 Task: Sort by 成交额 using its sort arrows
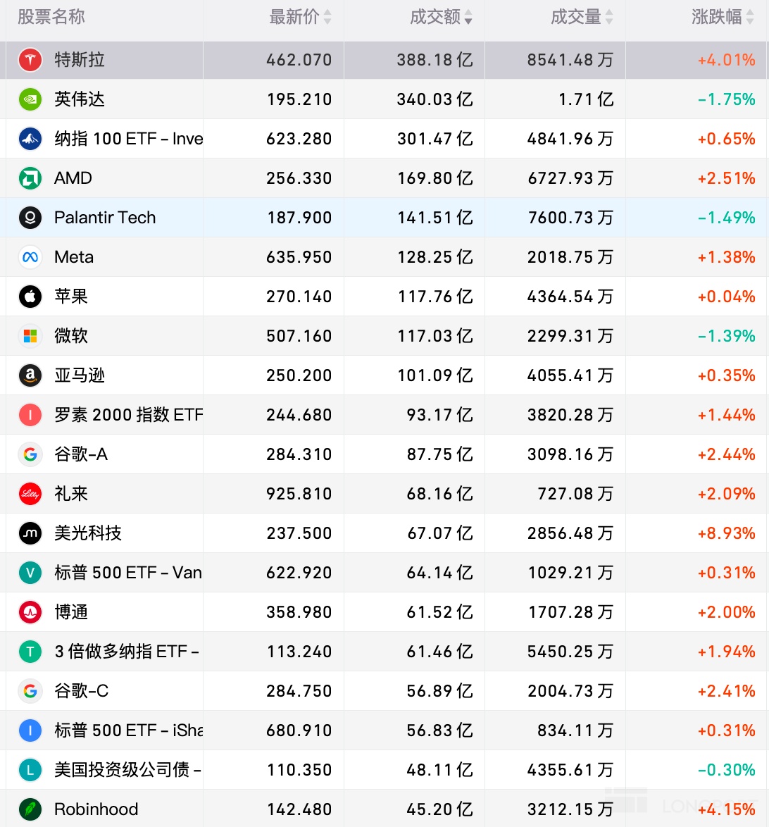tap(468, 18)
